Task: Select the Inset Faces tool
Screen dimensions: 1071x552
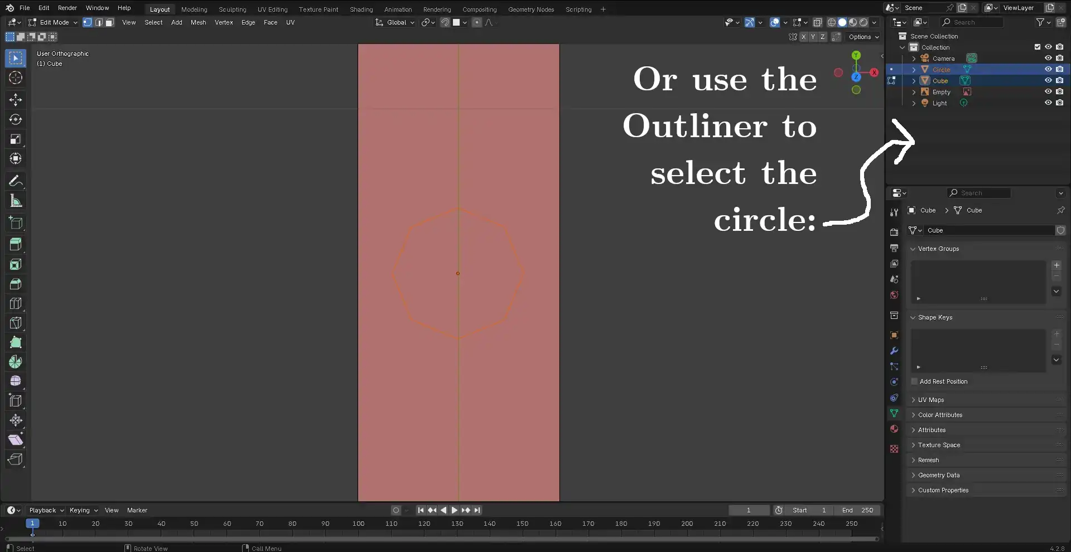Action: (x=16, y=264)
